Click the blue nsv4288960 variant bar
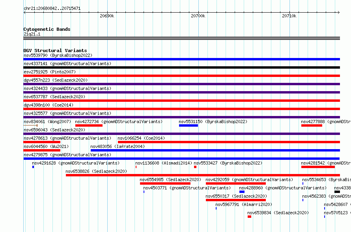This screenshot has width=351, height=232. click(x=242, y=192)
